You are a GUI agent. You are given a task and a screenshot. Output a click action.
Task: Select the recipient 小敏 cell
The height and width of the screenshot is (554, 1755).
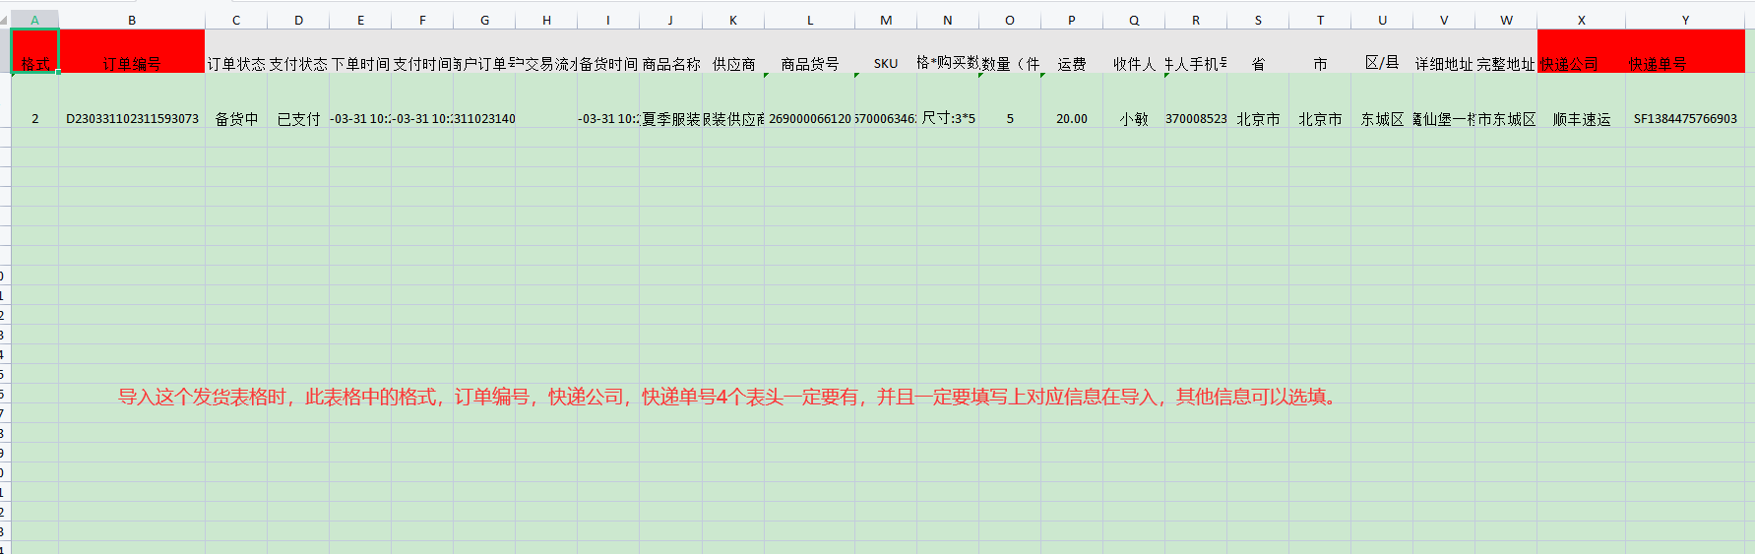click(1134, 118)
